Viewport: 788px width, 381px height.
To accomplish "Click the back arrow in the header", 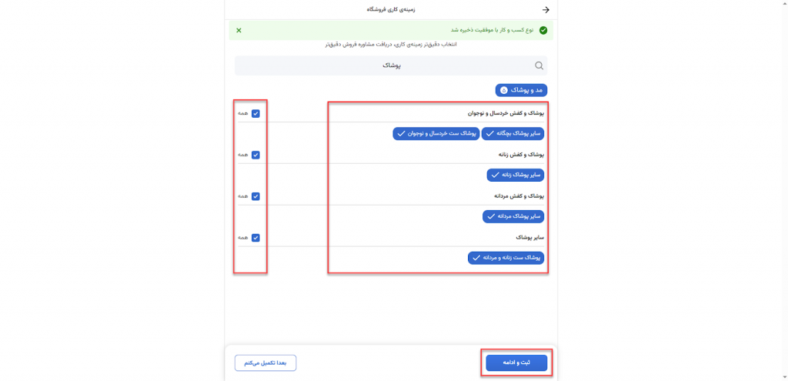I will (546, 10).
